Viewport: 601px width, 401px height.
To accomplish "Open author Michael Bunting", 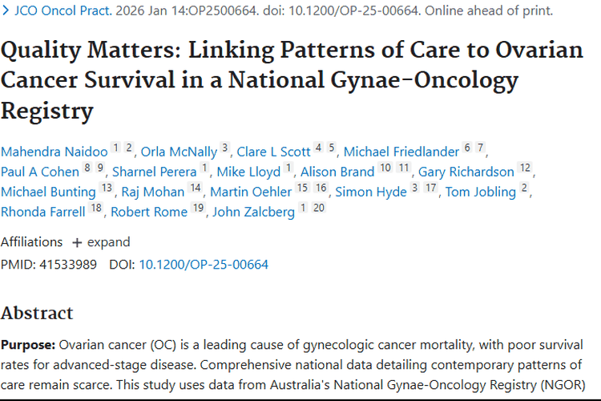I will point(48,192).
